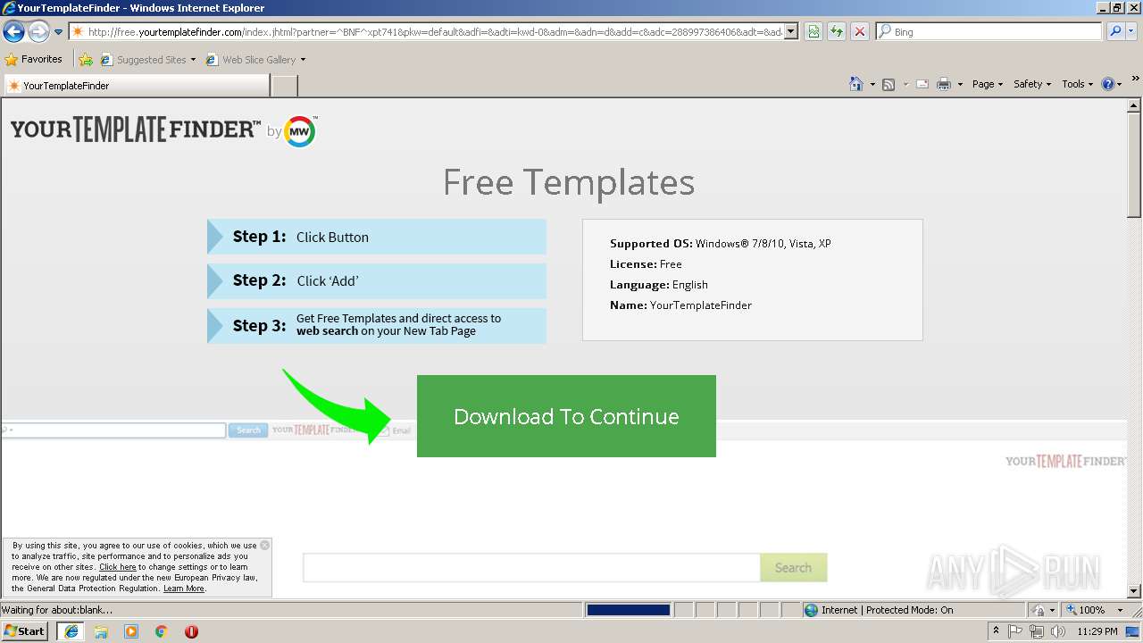Open Windows Media Player taskbar icon
1143x643 pixels.
point(131,631)
